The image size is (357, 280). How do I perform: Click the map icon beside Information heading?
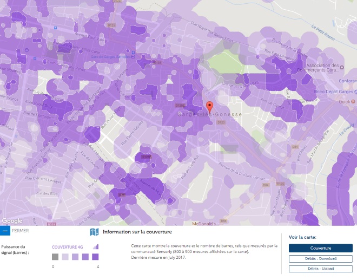click(94, 232)
